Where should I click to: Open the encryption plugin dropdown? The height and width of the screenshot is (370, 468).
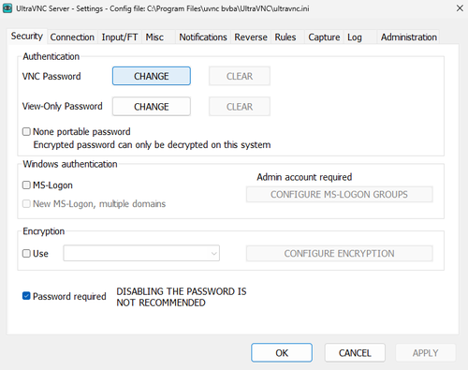click(x=141, y=253)
